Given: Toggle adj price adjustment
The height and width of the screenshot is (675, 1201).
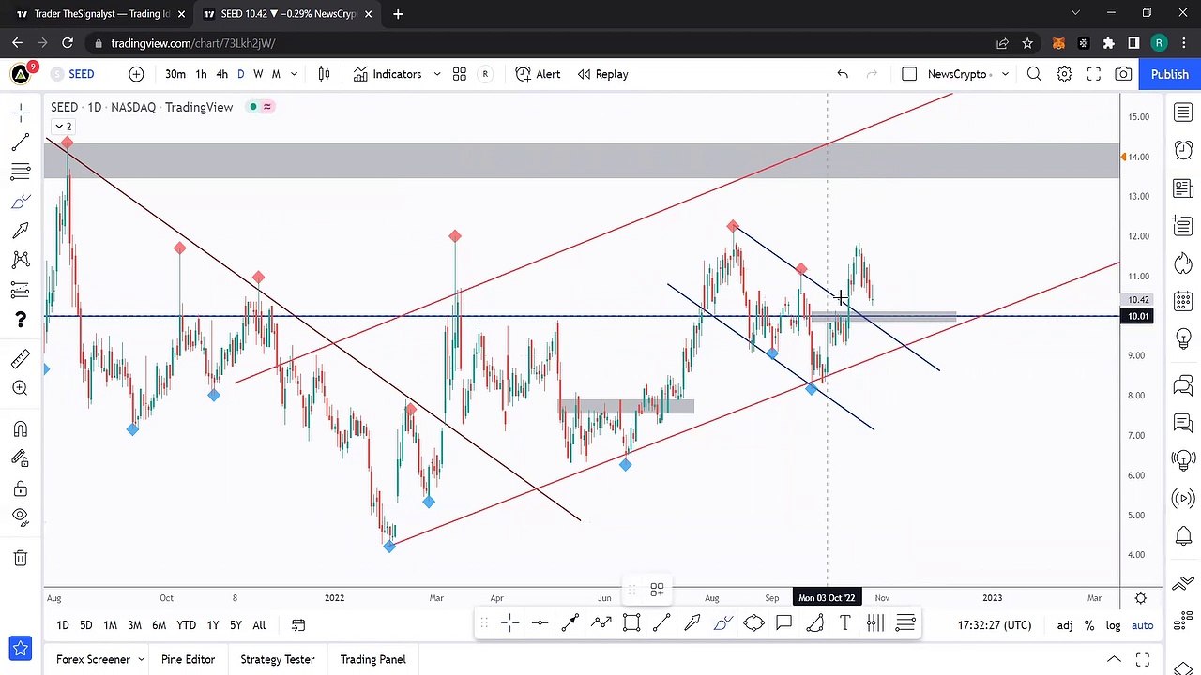Looking at the screenshot, I should tap(1065, 625).
